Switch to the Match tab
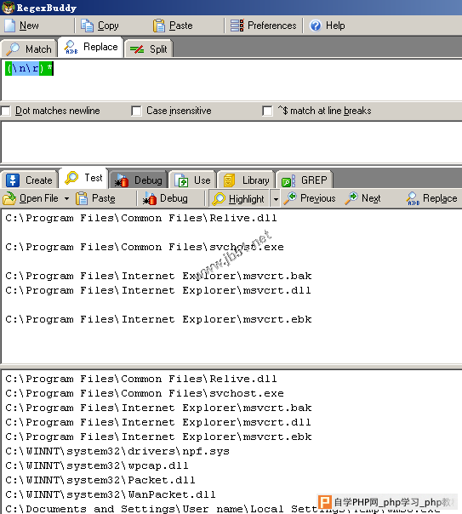Image resolution: width=462 pixels, height=514 pixels. coord(29,49)
